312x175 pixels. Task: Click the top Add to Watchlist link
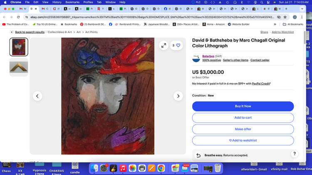coord(282,32)
